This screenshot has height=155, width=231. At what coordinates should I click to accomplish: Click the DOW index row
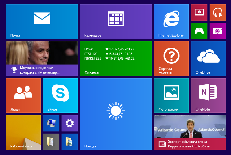point(109,49)
